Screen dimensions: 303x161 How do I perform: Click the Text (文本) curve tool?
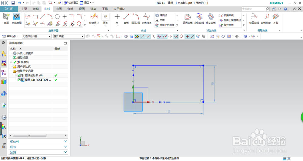click(x=160, y=20)
